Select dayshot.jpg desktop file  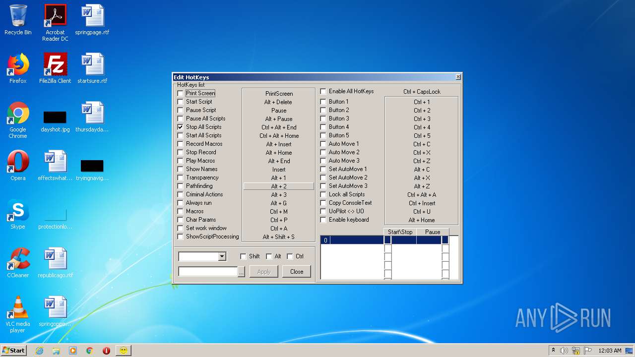(55, 121)
